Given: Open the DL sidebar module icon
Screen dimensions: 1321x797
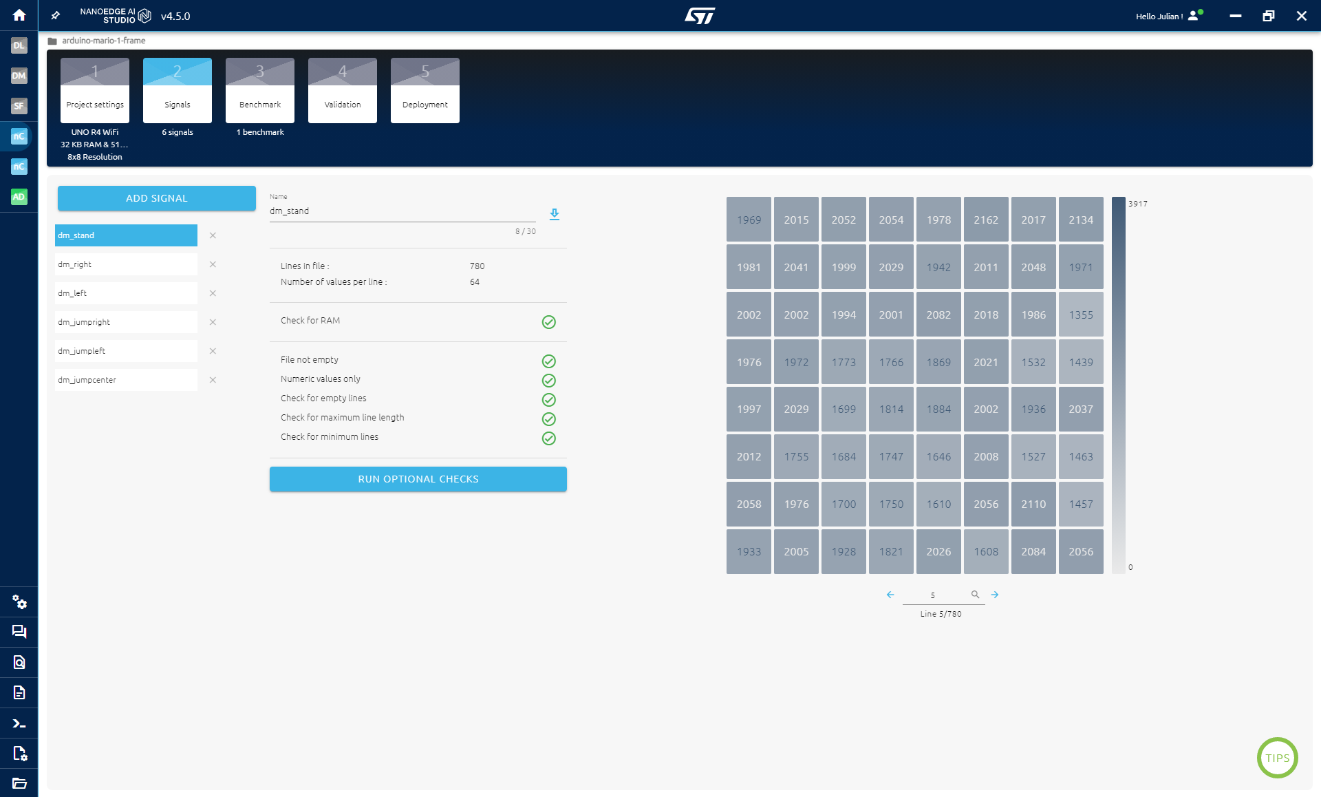Looking at the screenshot, I should 19,45.
